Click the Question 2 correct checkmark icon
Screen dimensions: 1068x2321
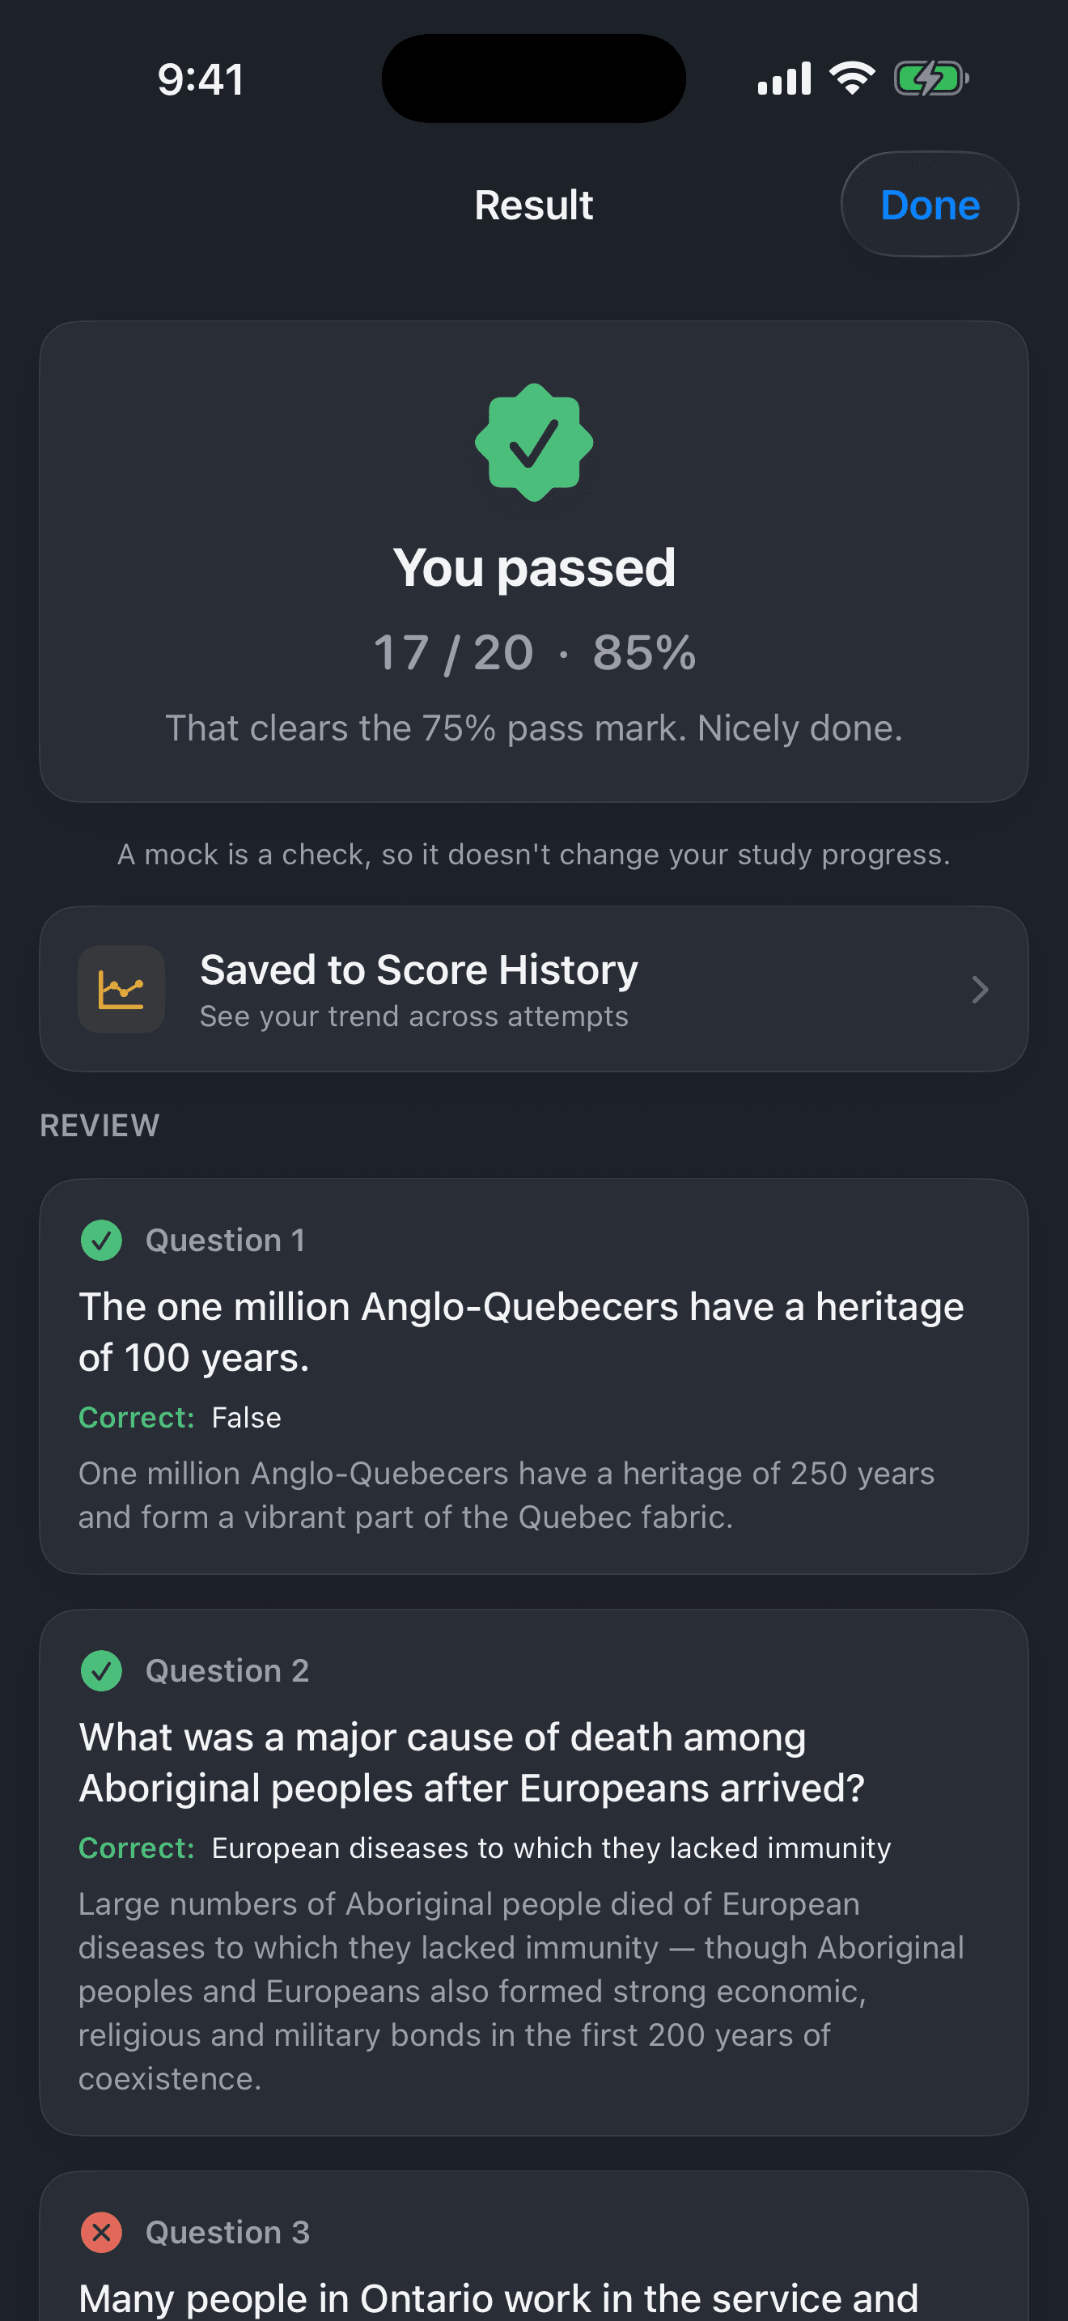point(102,1671)
